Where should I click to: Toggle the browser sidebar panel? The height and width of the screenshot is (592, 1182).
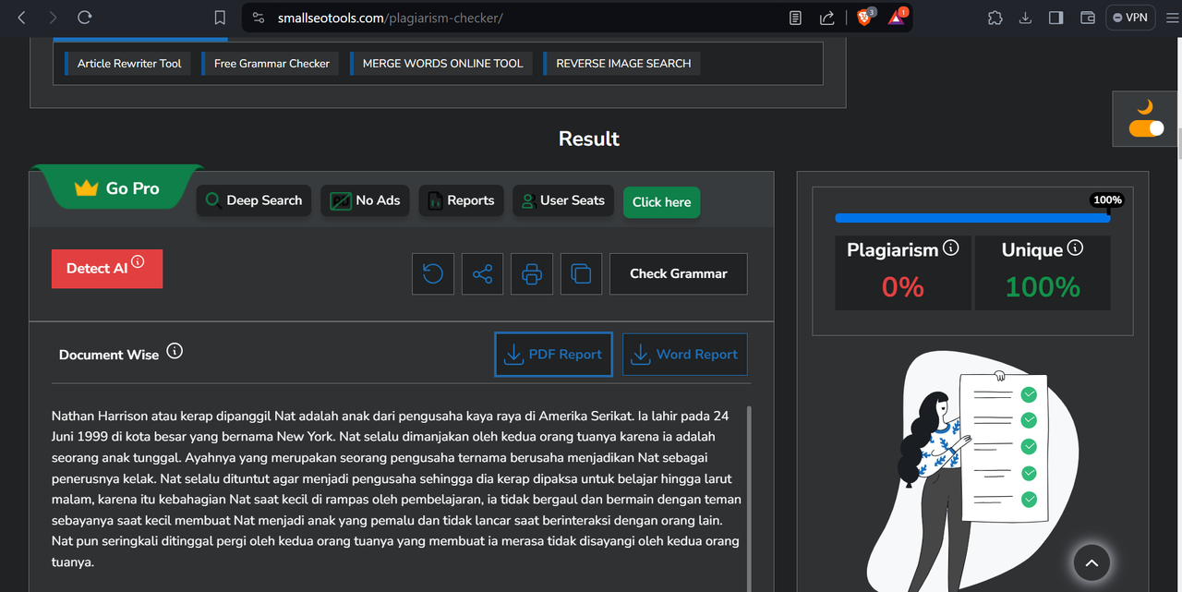coord(1056,18)
